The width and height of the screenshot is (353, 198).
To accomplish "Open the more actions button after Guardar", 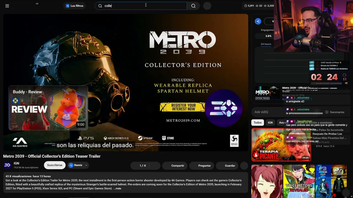I will (x=244, y=166).
